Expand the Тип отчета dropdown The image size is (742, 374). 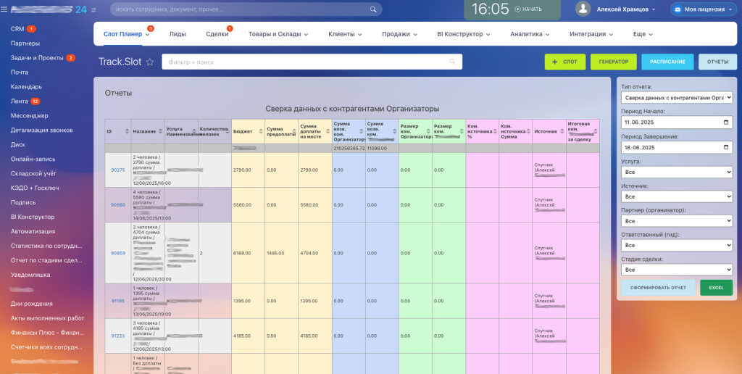coord(677,97)
